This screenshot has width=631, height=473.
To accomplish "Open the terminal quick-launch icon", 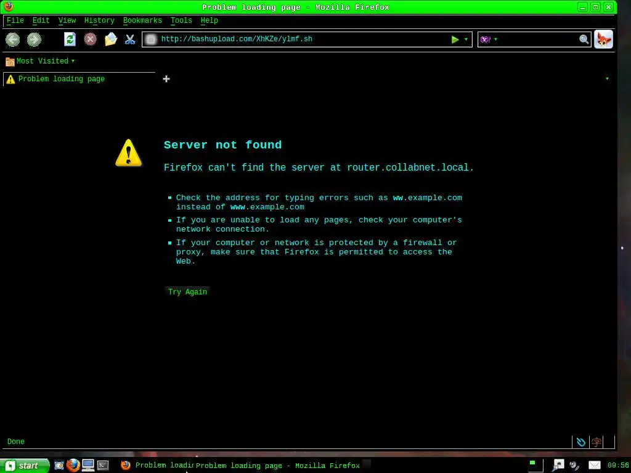I will coord(103,466).
